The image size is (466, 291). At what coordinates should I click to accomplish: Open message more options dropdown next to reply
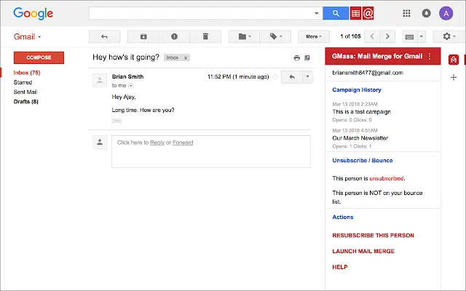[307, 77]
